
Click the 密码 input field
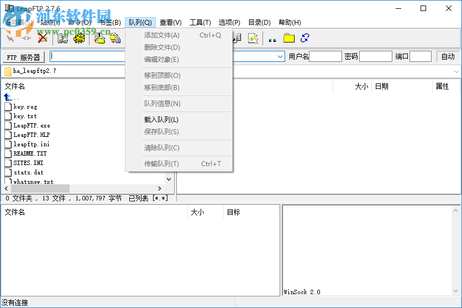pyautogui.click(x=376, y=56)
